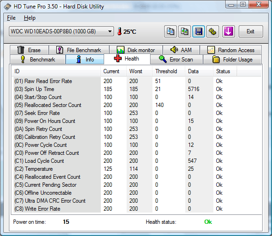This screenshot has height=236, width=272.
Task: Select the Load Cycle Count row
Action: [136, 161]
